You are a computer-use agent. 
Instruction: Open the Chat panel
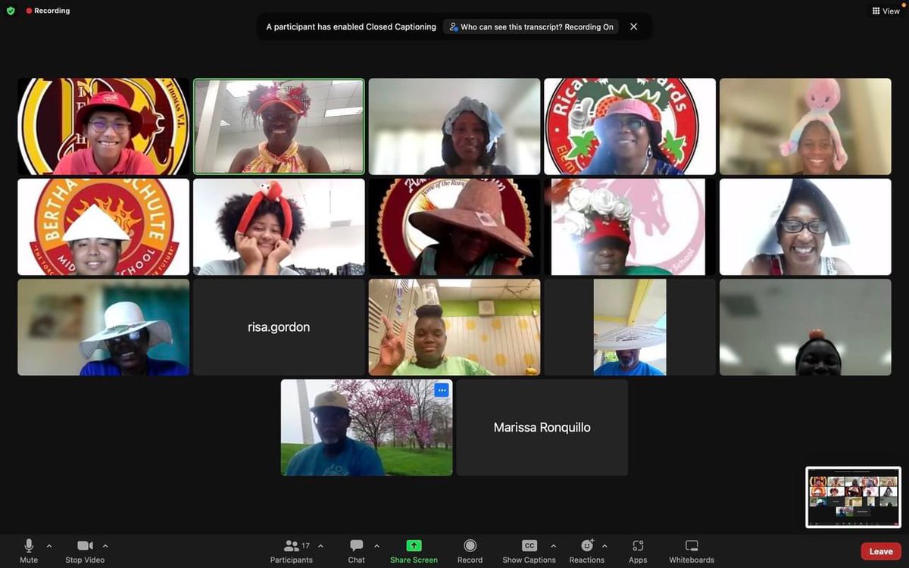pos(356,551)
